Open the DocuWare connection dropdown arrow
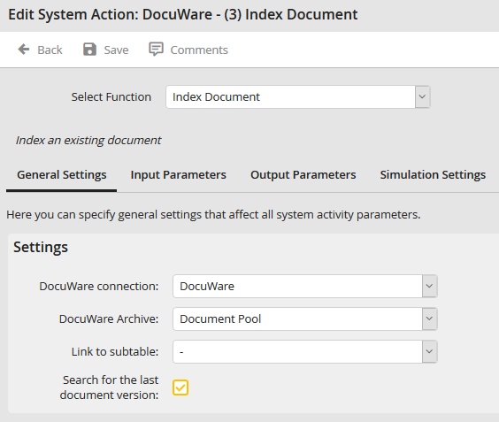Viewport: 499px width, 422px height. point(430,286)
